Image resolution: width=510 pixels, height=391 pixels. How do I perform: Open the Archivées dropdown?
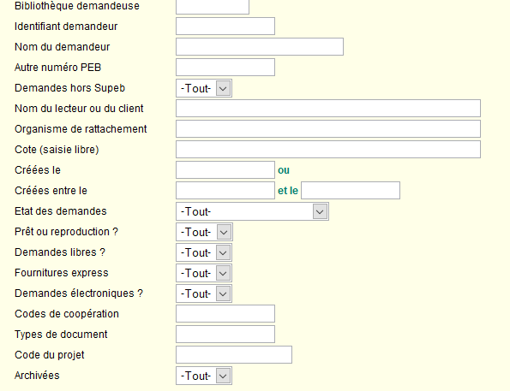[x=204, y=376]
